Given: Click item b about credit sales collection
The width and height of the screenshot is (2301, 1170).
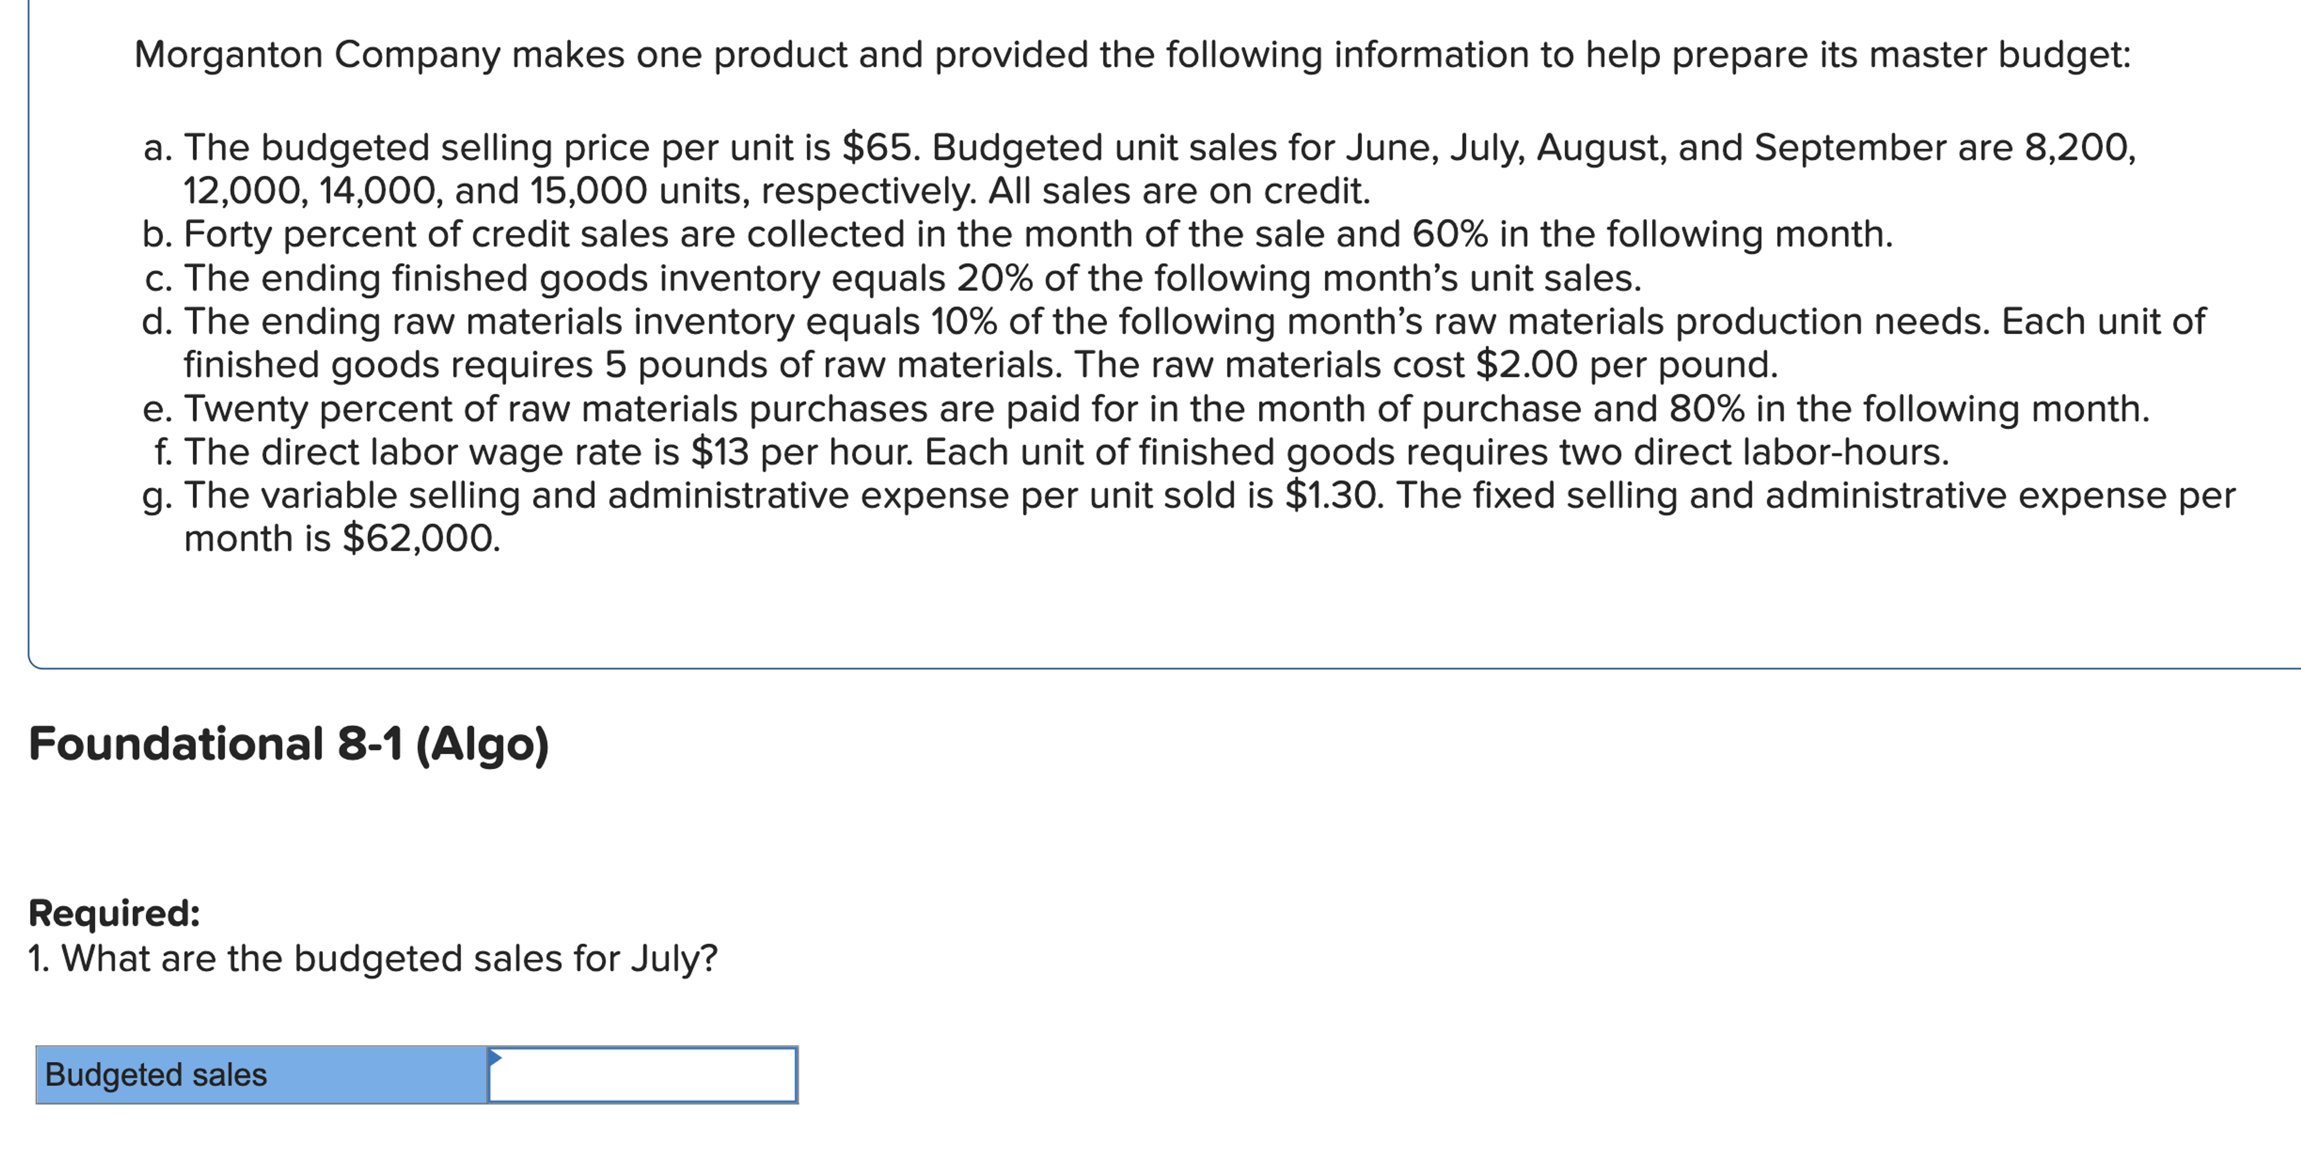Looking at the screenshot, I should [x=1017, y=235].
